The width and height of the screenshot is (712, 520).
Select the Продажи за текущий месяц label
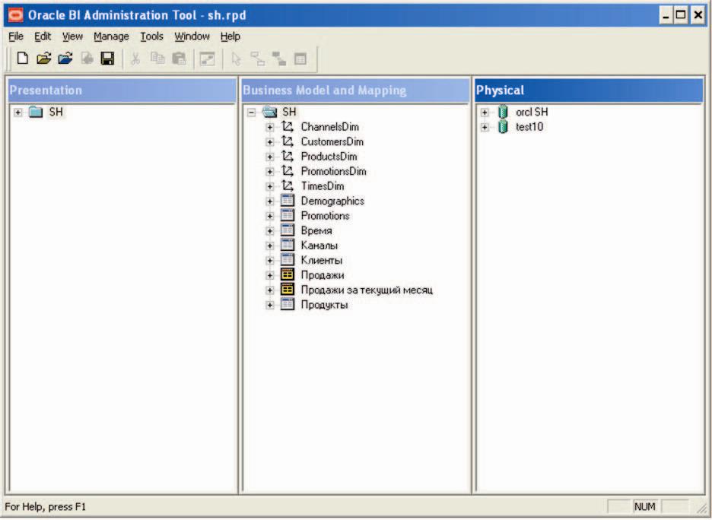coord(367,290)
